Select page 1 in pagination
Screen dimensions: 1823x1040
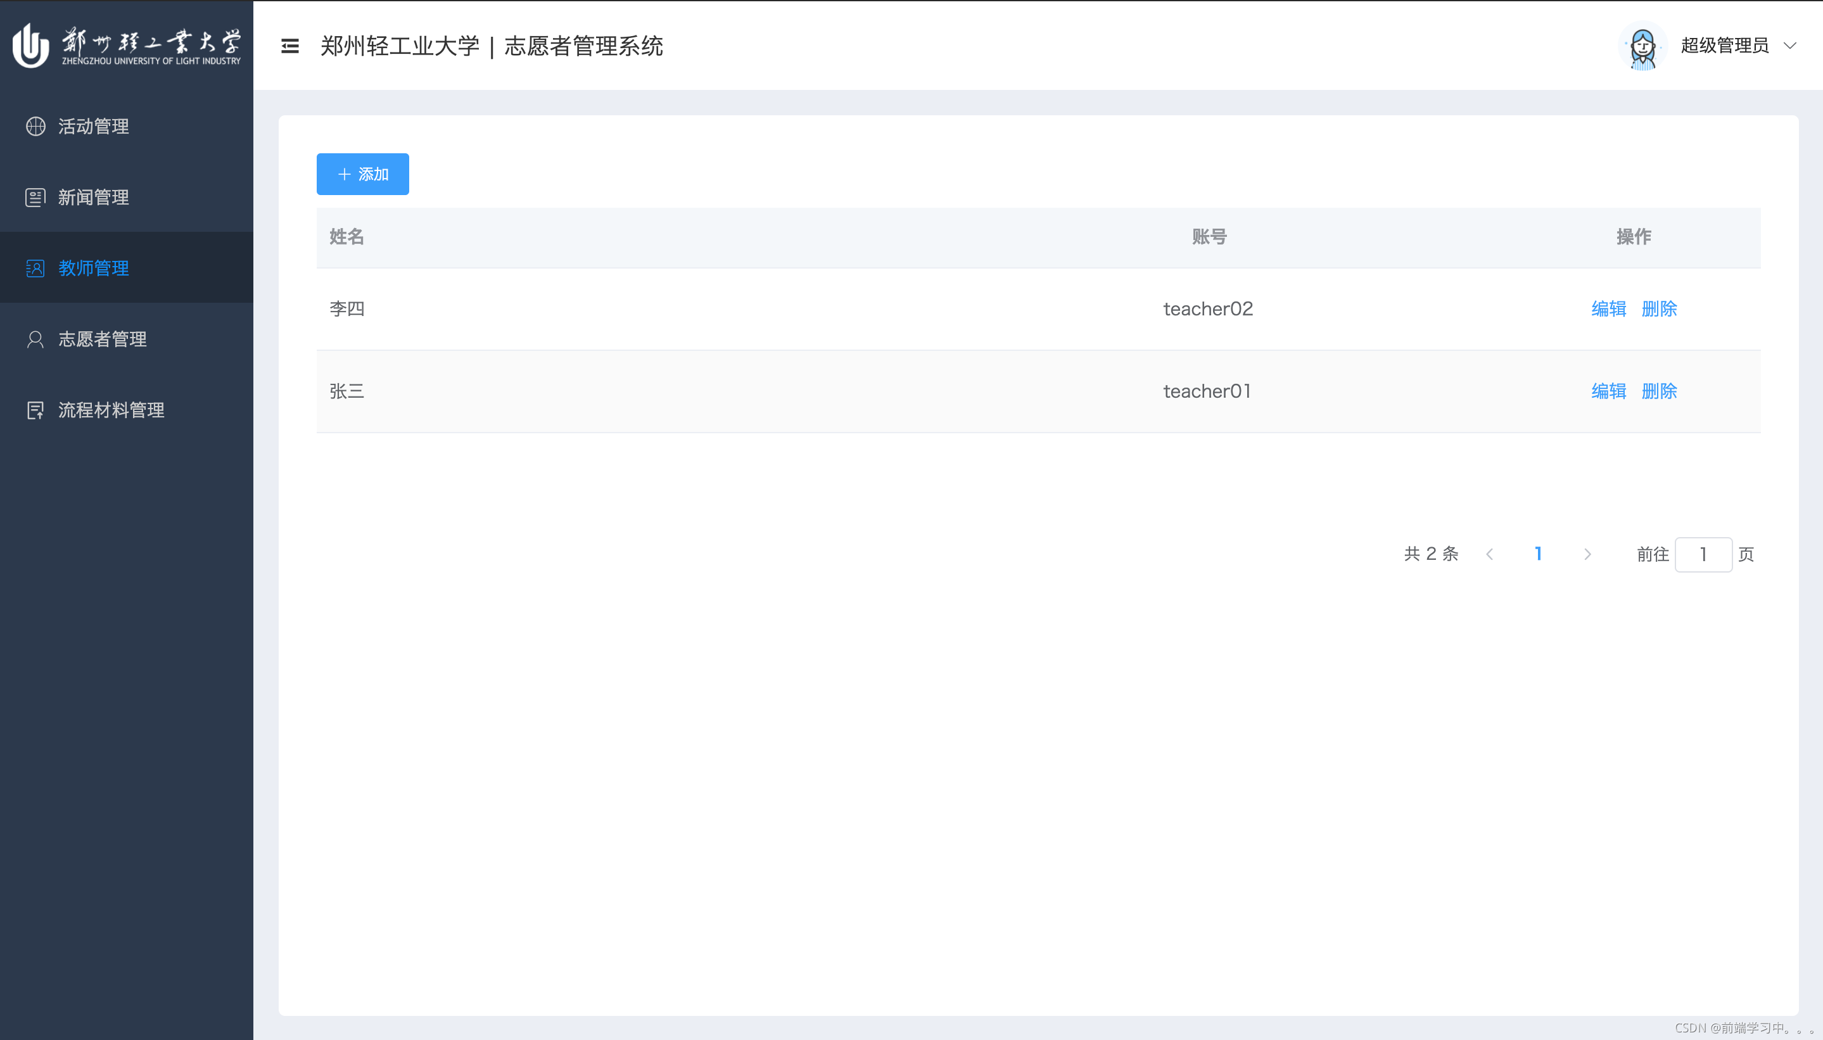(1538, 554)
